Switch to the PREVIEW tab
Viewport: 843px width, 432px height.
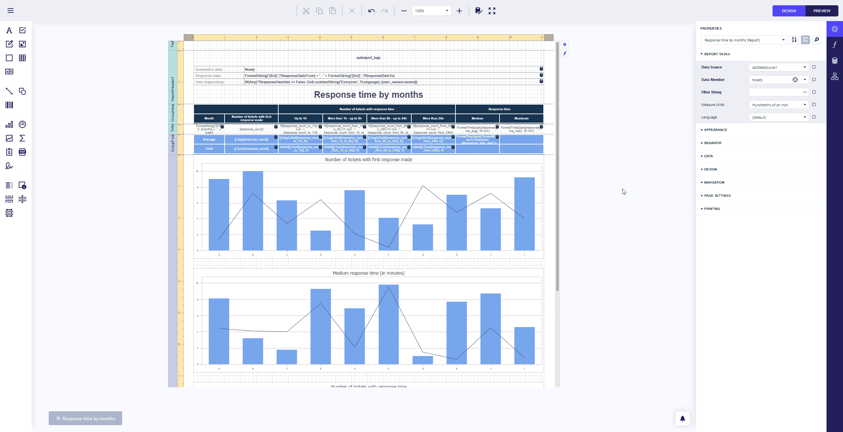point(822,11)
